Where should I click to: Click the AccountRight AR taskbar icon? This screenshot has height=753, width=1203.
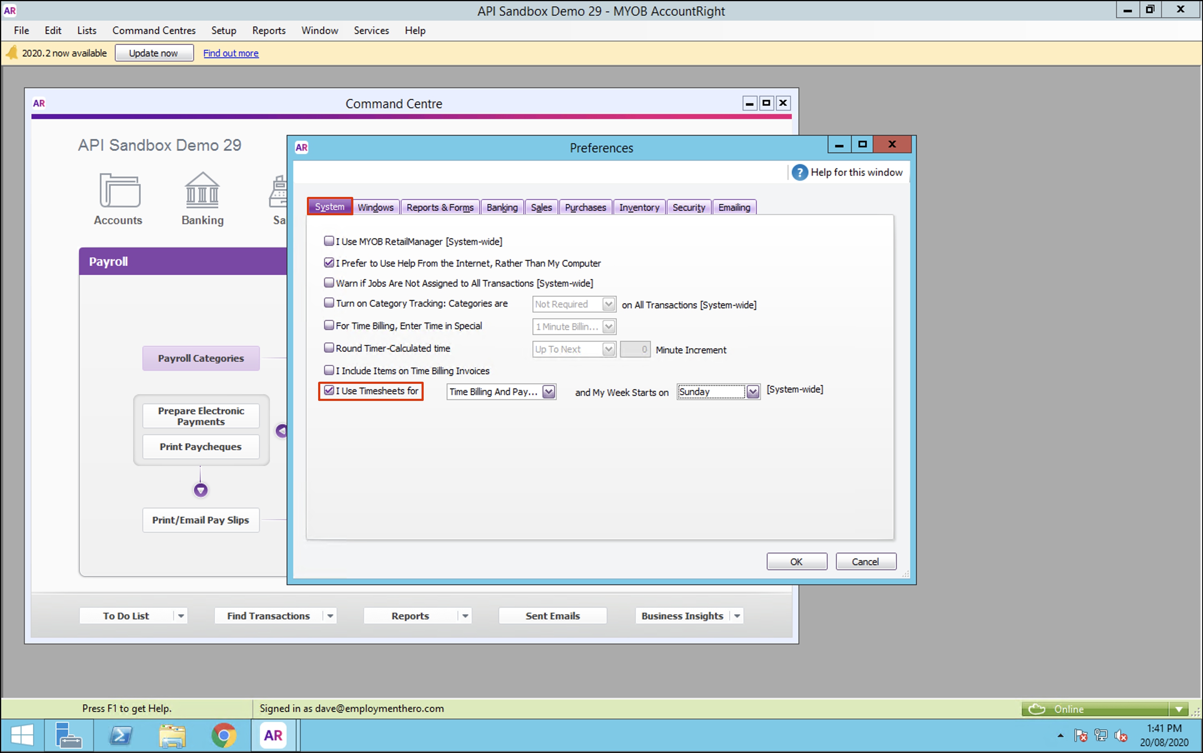(273, 735)
